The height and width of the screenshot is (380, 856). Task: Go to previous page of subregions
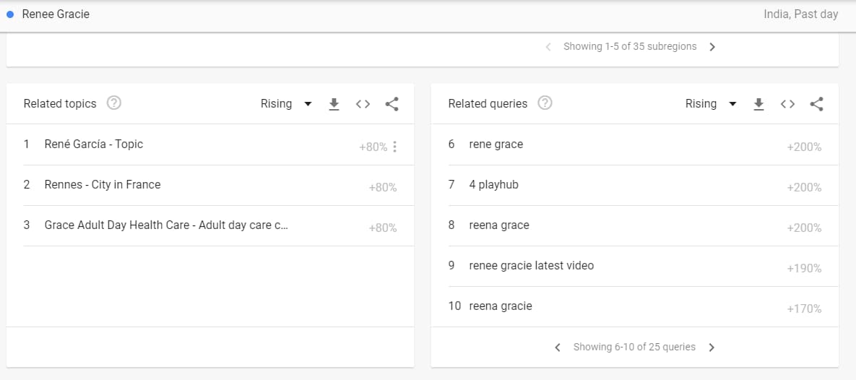click(548, 47)
